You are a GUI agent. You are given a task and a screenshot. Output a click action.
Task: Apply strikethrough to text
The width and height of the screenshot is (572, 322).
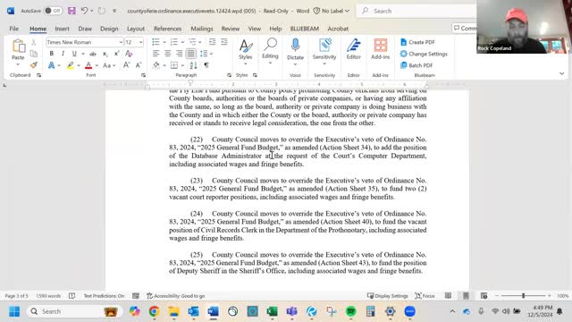93,54
